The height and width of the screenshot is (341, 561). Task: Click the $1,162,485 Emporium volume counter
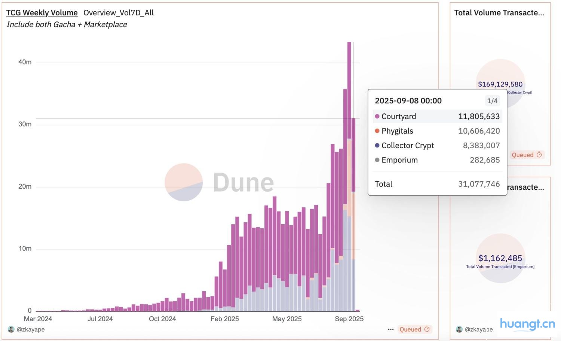pyautogui.click(x=500, y=258)
